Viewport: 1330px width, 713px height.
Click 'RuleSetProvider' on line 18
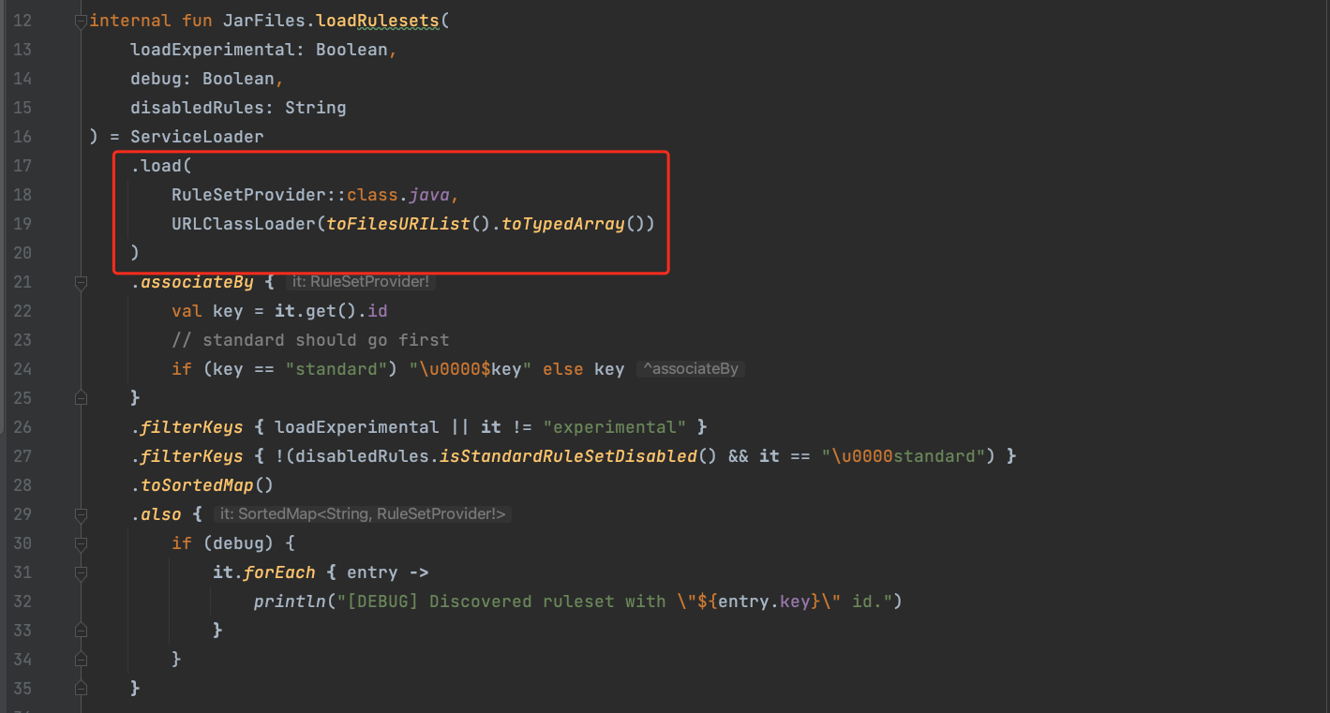248,195
